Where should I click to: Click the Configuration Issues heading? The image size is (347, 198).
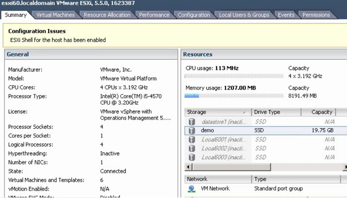[37, 31]
